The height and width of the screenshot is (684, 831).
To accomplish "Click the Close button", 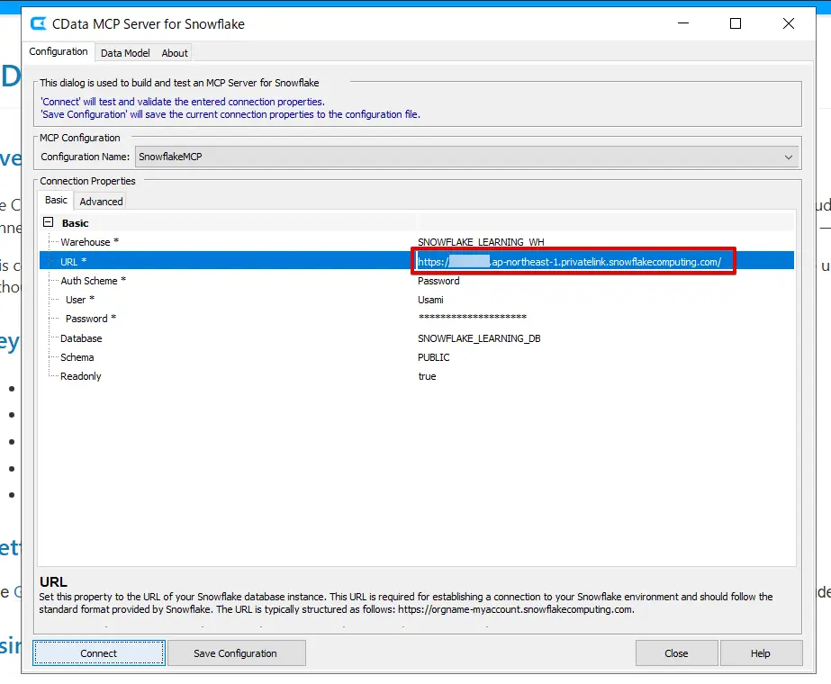I will (676, 652).
